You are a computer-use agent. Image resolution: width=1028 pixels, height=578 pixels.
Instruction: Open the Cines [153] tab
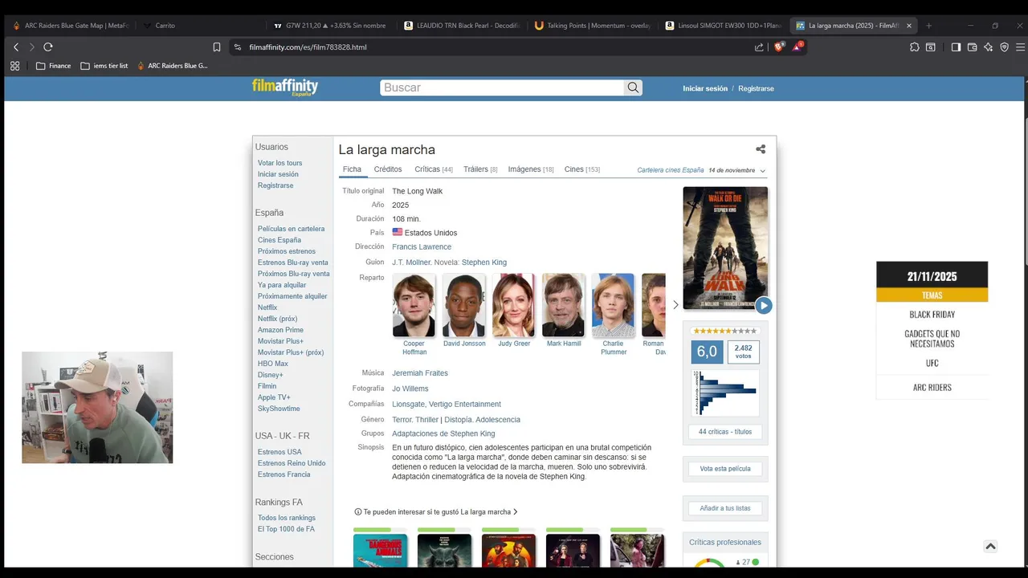click(x=582, y=169)
